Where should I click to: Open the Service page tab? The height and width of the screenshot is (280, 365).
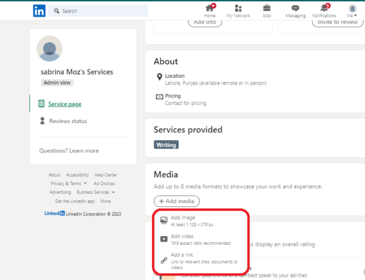[x=64, y=104]
